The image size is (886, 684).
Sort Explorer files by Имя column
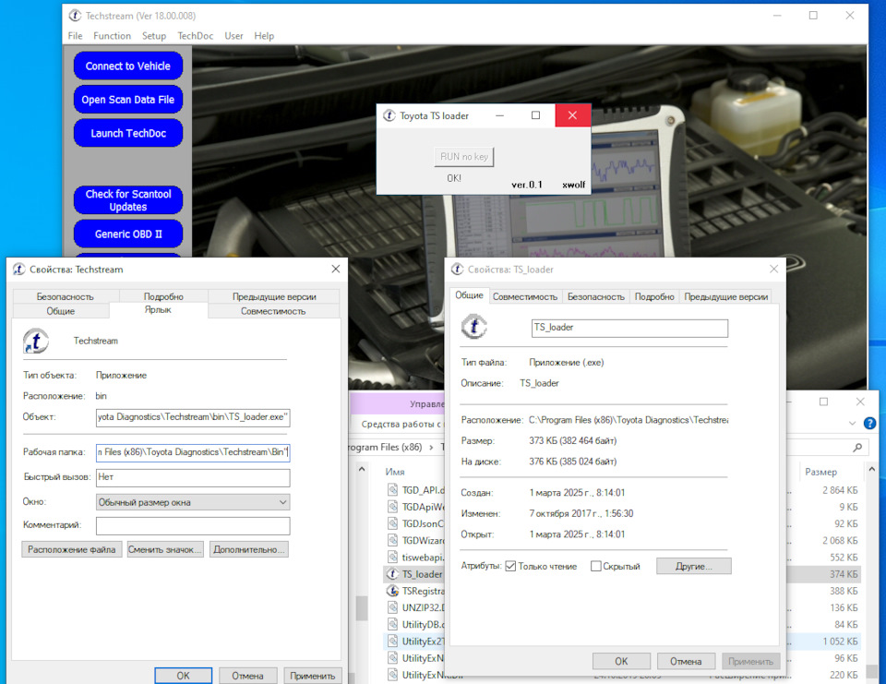coord(395,472)
